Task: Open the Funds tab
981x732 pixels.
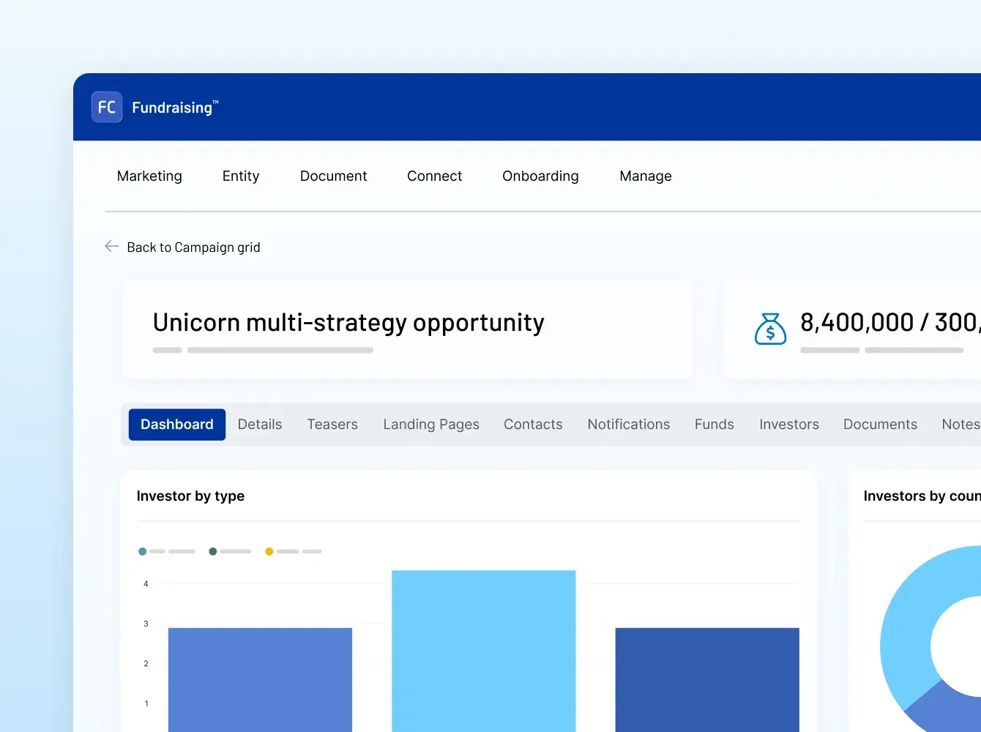Action: coord(714,424)
